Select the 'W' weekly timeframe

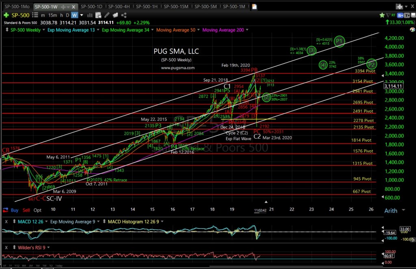click(x=75, y=15)
